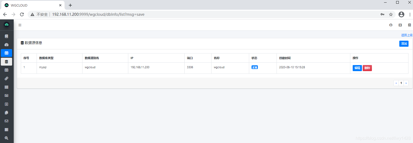Toggle the hamburger sidebar menu
The height and width of the screenshot is (143, 413).
(x=20, y=25)
